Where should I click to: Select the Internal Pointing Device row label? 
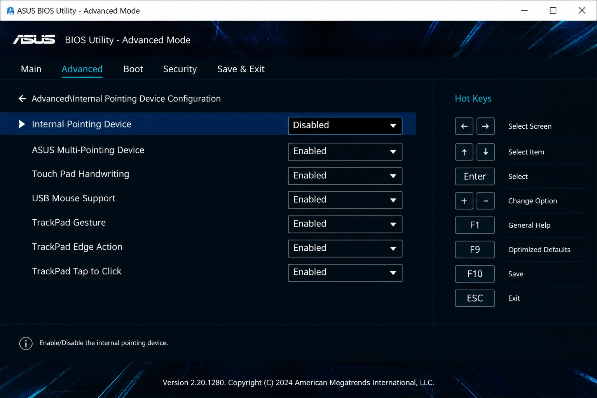pyautogui.click(x=82, y=124)
